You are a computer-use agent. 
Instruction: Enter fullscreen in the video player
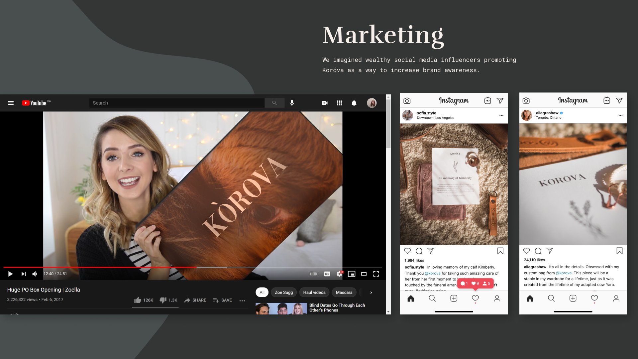tap(376, 274)
